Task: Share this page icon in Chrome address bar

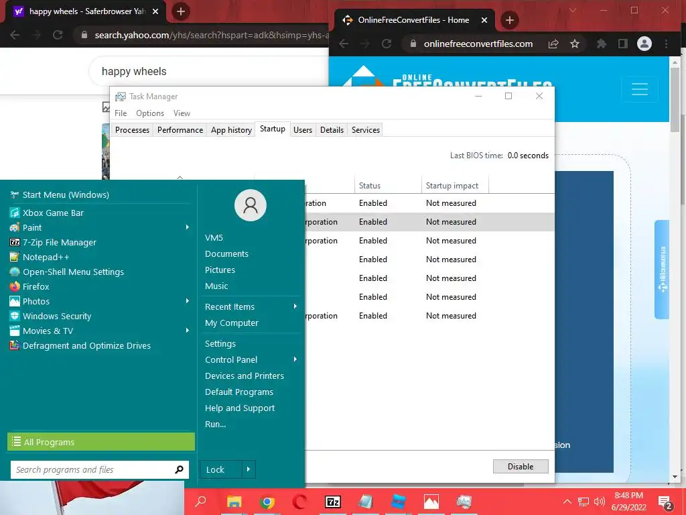Action: point(553,44)
